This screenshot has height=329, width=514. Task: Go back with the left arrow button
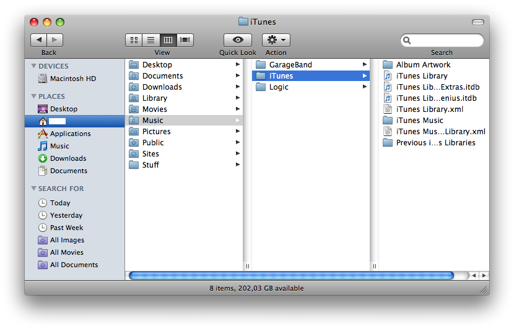pos(38,40)
